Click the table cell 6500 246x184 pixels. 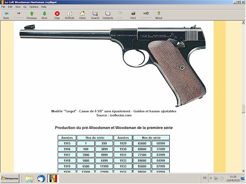pyautogui.click(x=86, y=166)
